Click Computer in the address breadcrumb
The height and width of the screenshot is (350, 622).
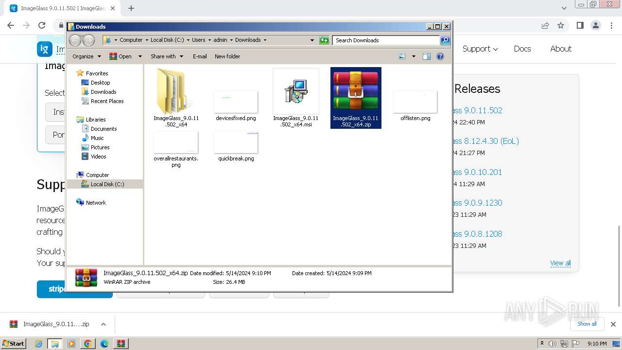(x=131, y=40)
